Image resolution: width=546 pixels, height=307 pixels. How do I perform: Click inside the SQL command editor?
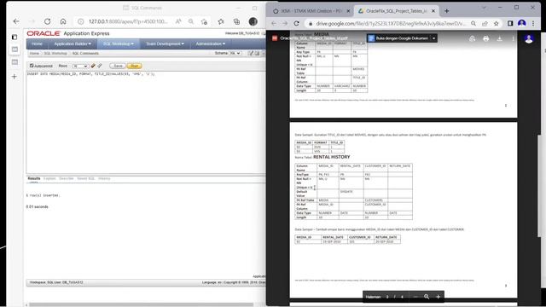coord(146,122)
